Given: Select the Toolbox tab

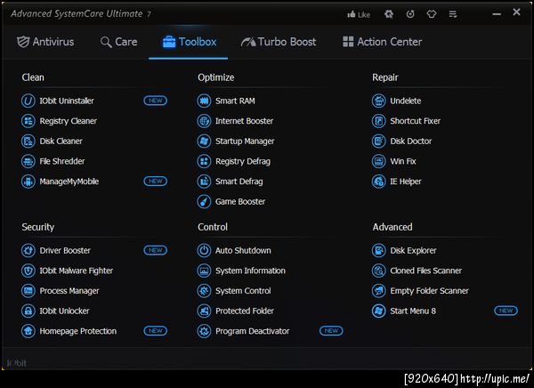Looking at the screenshot, I should click(190, 42).
